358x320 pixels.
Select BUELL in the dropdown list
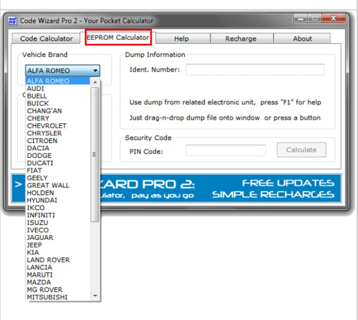tap(58, 96)
